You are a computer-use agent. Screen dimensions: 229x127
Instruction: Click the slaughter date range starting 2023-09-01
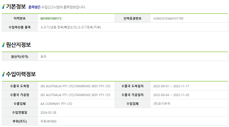point(171,86)
